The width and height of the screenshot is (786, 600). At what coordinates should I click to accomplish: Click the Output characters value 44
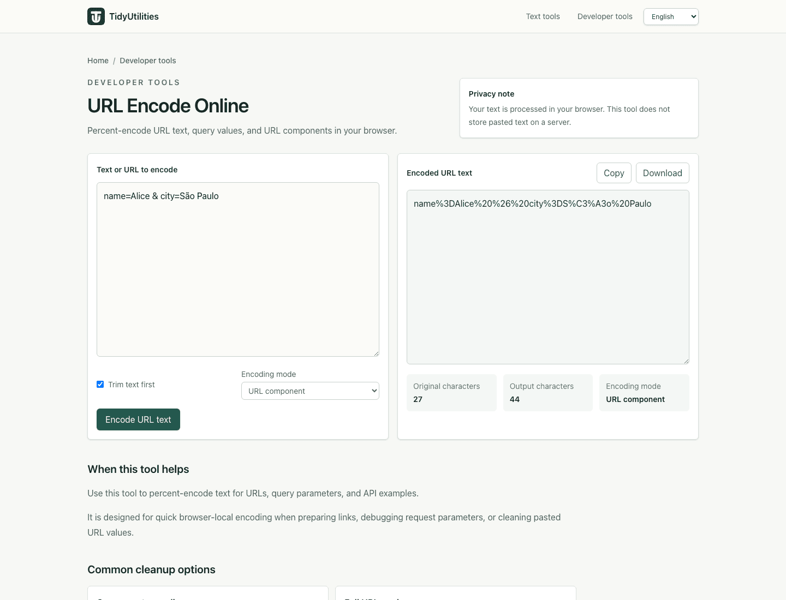pyautogui.click(x=515, y=399)
